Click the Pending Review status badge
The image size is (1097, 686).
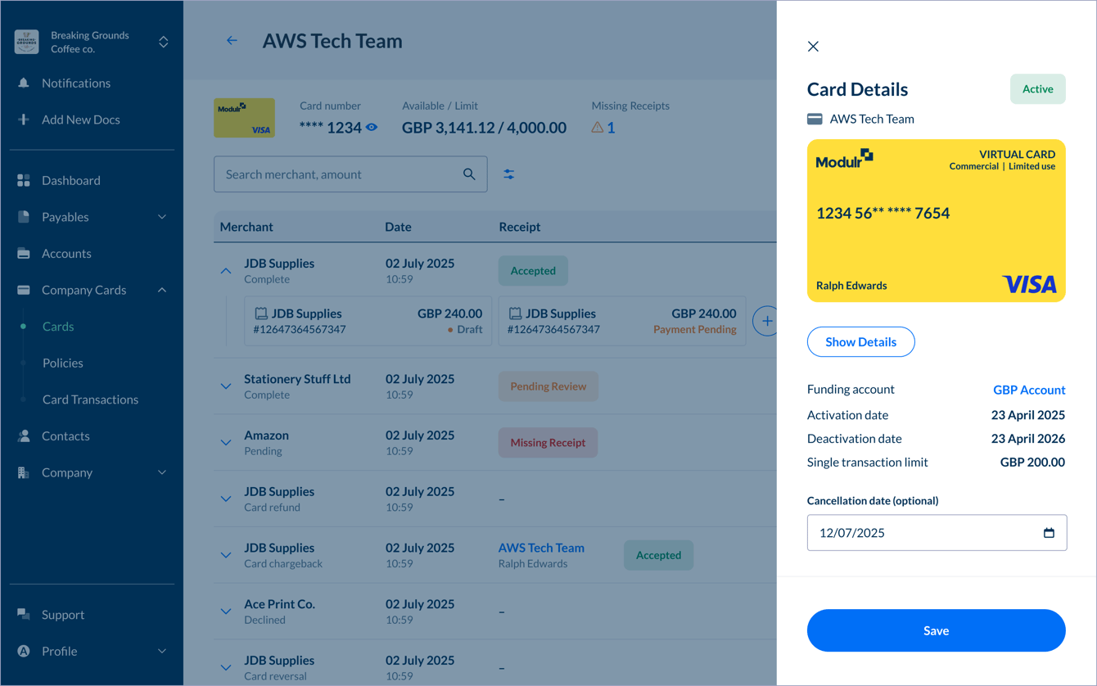548,386
